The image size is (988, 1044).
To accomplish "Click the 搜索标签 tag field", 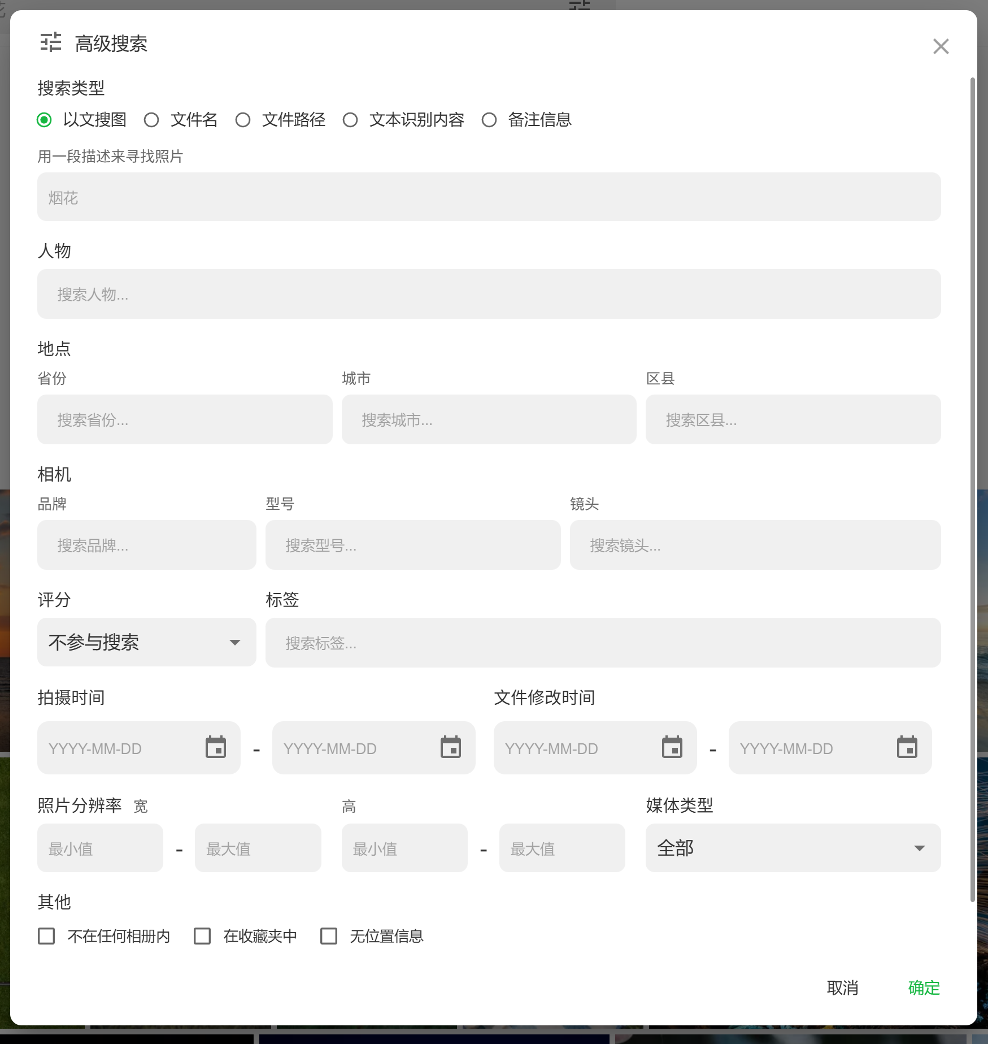I will click(603, 643).
